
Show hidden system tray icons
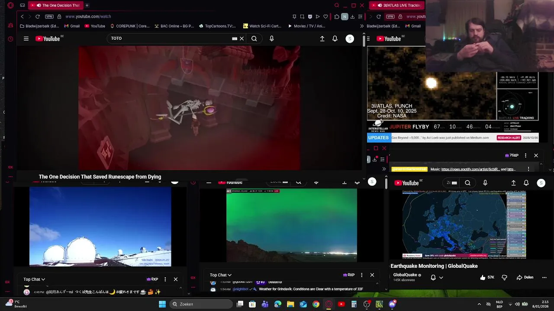tap(479, 304)
